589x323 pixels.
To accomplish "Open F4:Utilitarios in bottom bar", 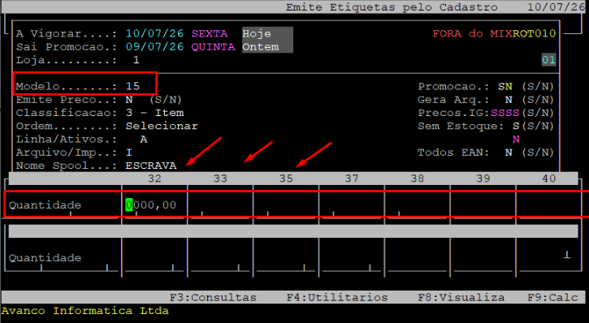I will [x=337, y=298].
